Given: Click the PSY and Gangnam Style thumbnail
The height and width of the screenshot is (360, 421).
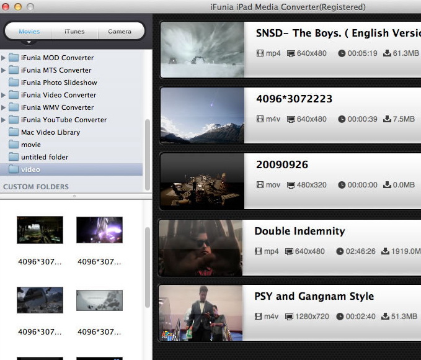Looking at the screenshot, I should (x=200, y=313).
